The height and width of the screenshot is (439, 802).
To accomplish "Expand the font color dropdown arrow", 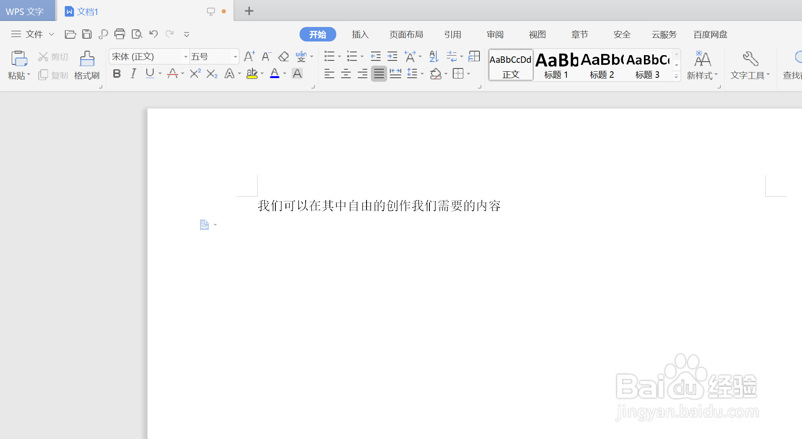I will (284, 74).
